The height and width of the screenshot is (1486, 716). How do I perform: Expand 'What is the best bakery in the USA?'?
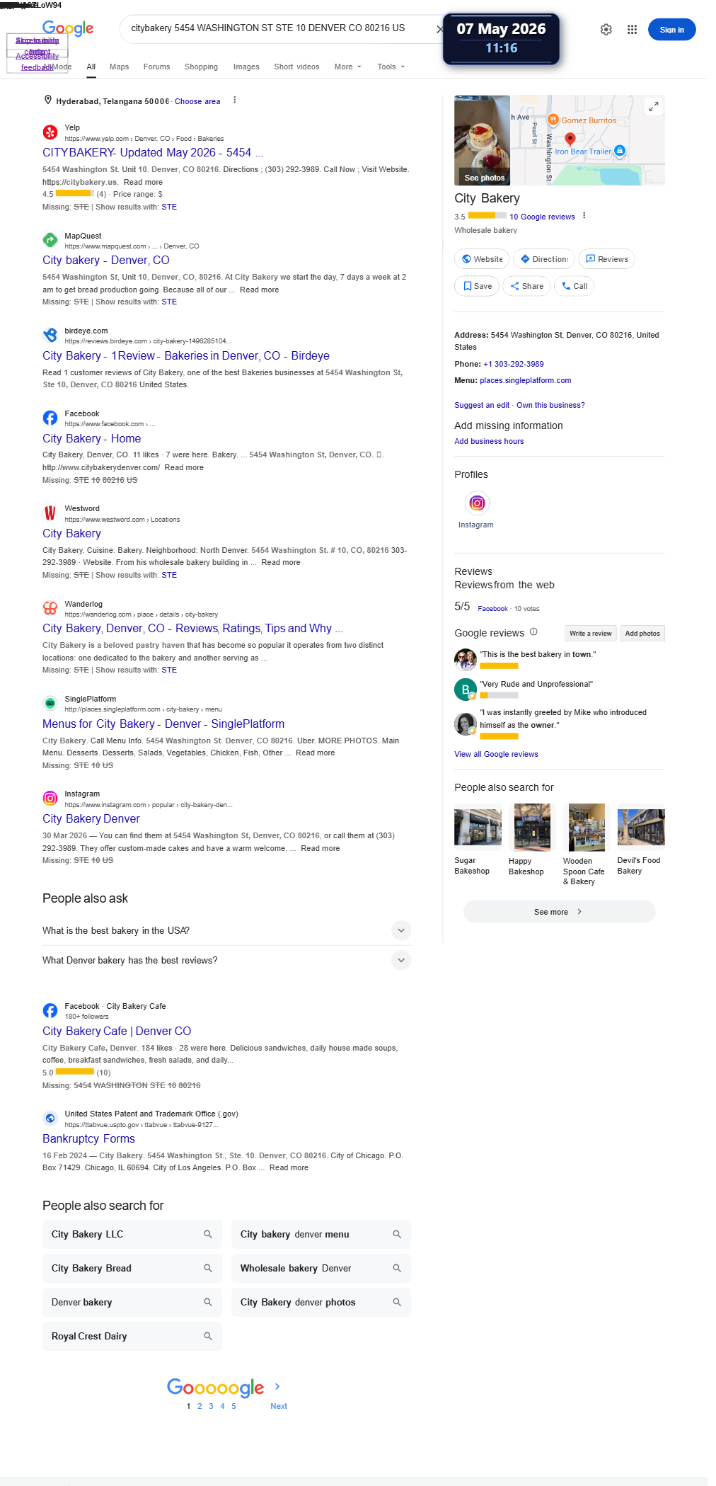tap(226, 930)
